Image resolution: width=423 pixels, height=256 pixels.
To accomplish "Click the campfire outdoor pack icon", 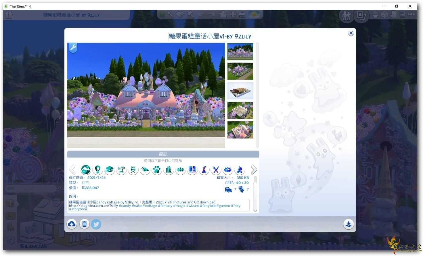I will click(x=239, y=170).
